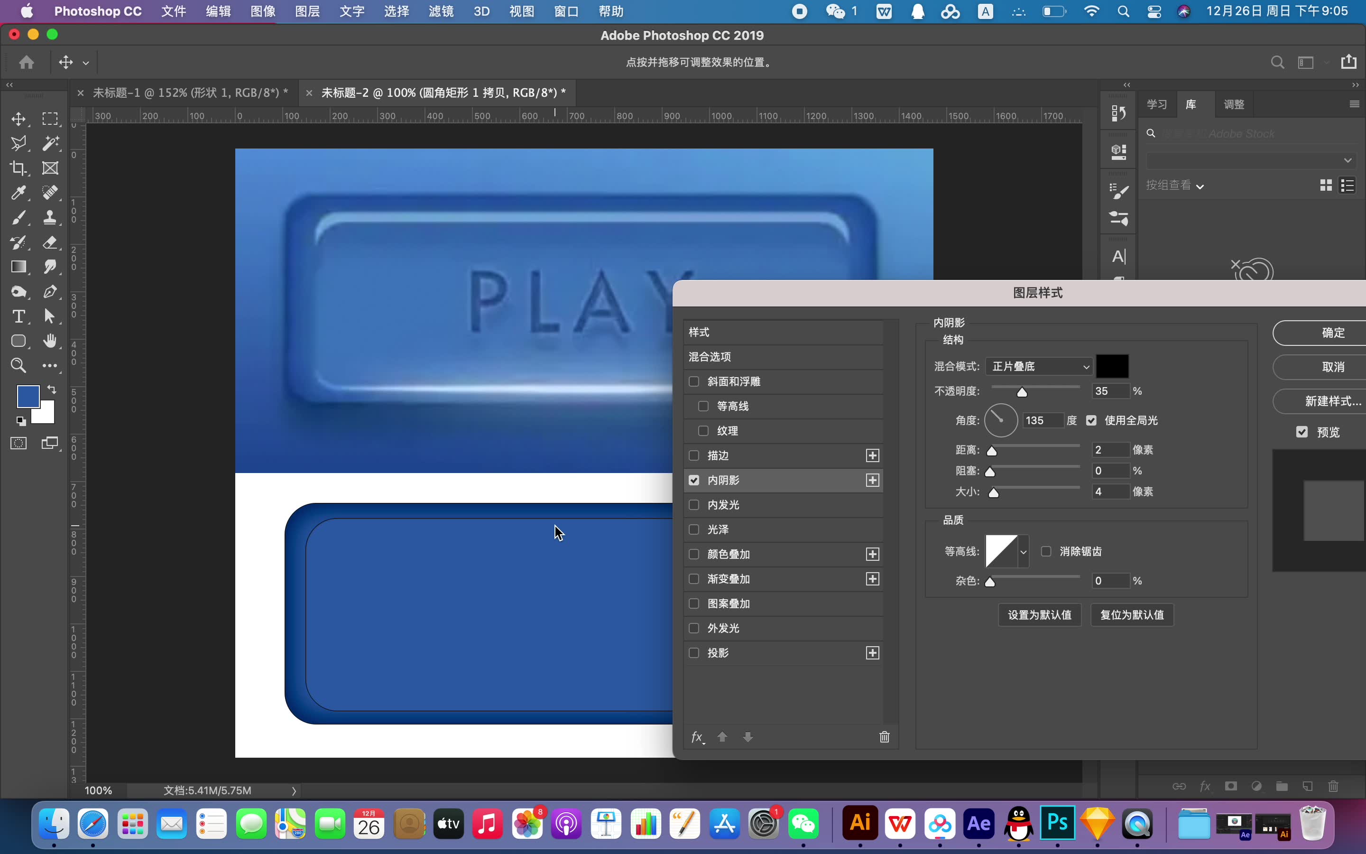Screen dimensions: 1366x854
Task: Choose the Zoom tool in toolbar
Action: point(18,365)
